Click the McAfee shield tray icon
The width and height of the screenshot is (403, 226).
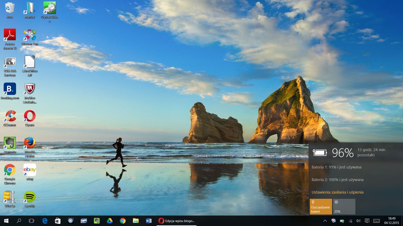334,221
